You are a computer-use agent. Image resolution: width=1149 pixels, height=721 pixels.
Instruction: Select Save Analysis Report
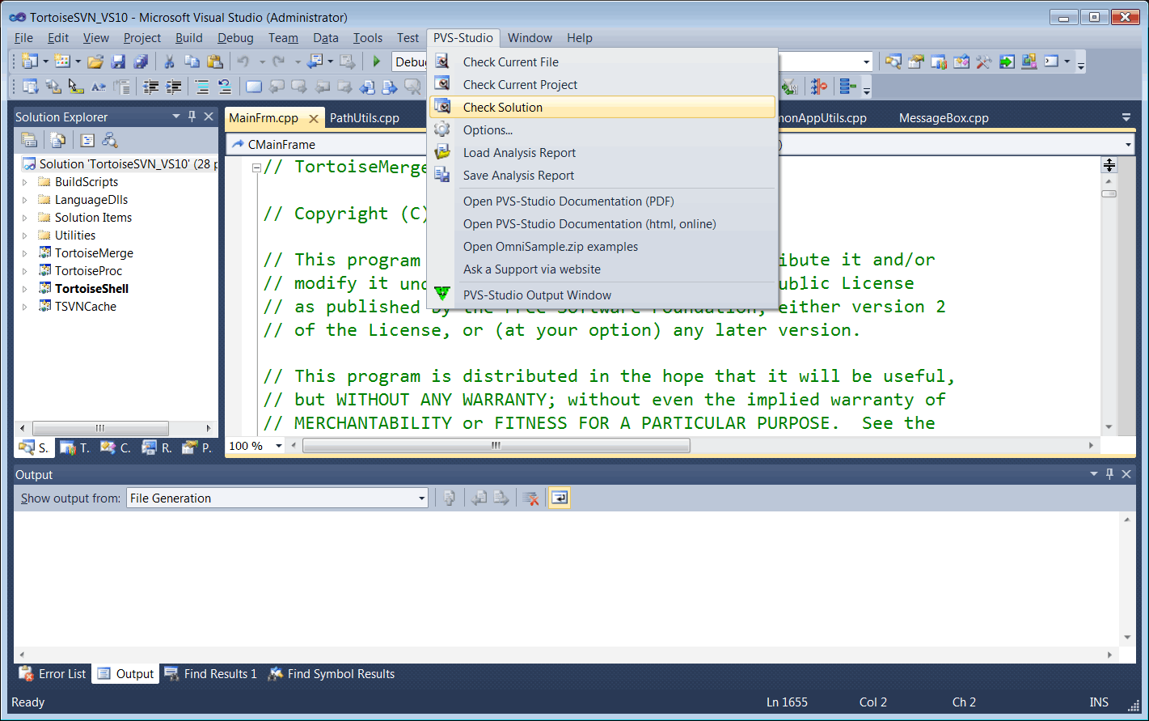(x=602, y=176)
